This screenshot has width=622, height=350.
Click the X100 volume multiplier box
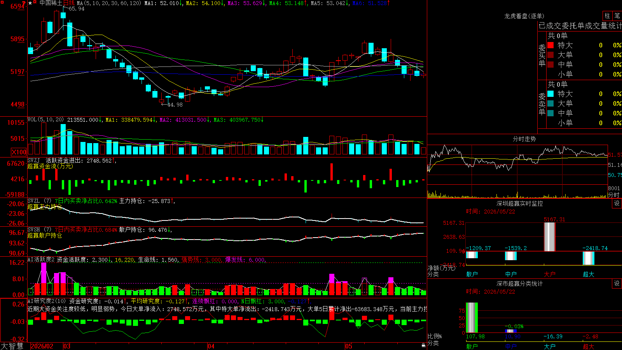(19, 152)
